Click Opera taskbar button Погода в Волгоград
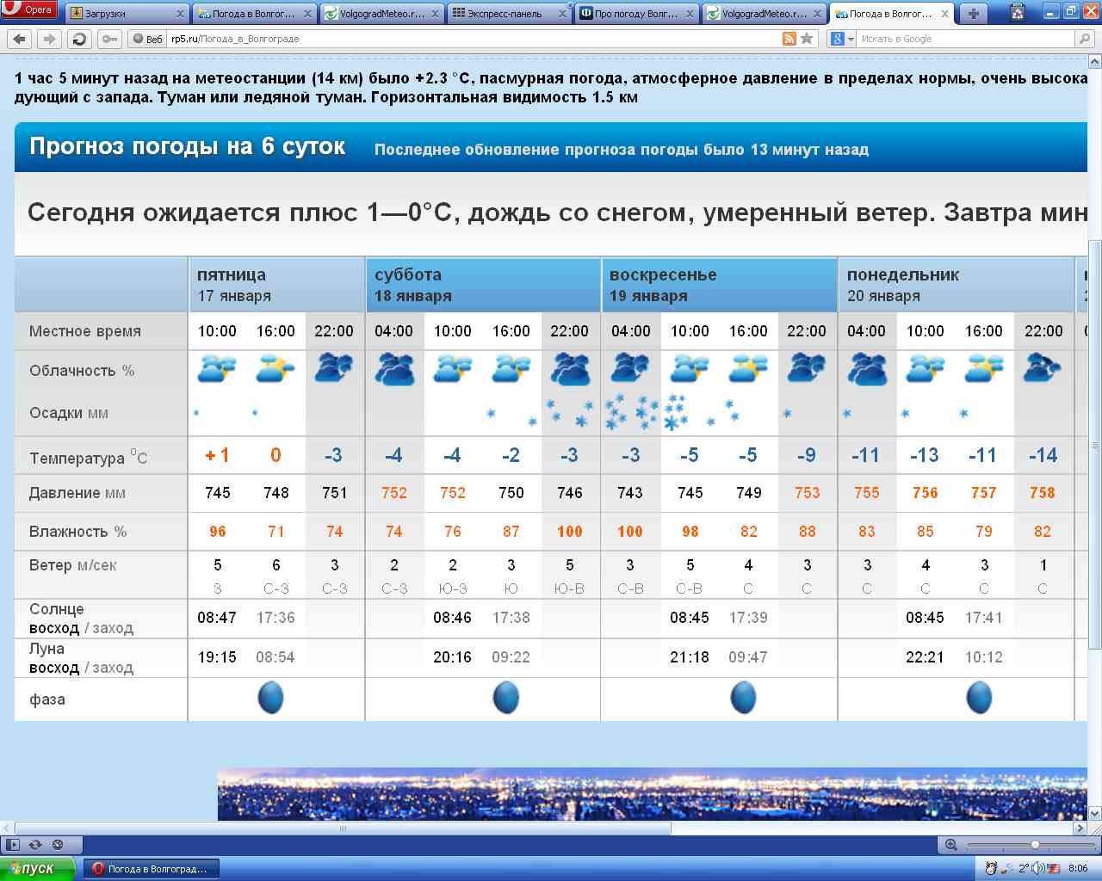 pyautogui.click(x=151, y=869)
